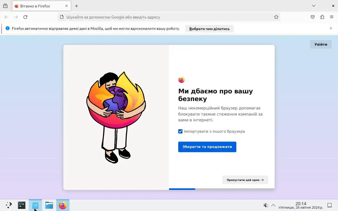The width and height of the screenshot is (338, 211).
Task: Click Зберегти та продовжити button
Action: pyautogui.click(x=207, y=147)
